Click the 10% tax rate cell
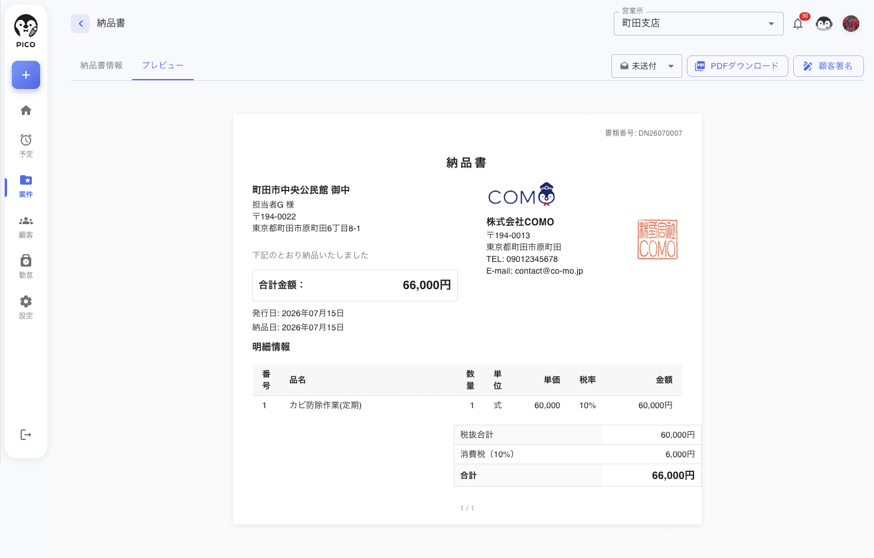This screenshot has width=874, height=558. (587, 405)
